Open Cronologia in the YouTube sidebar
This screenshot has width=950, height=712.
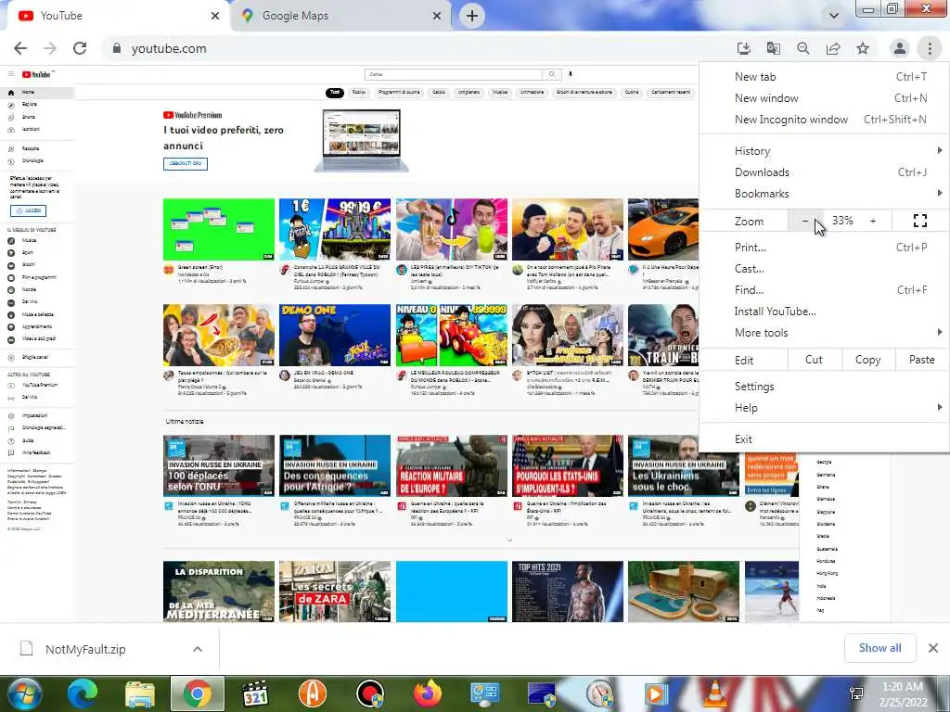point(37,161)
